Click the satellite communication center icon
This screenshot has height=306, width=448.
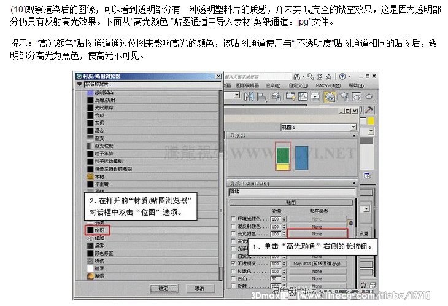point(320,76)
